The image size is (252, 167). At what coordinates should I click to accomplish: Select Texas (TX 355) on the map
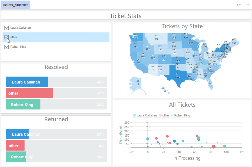click(177, 75)
